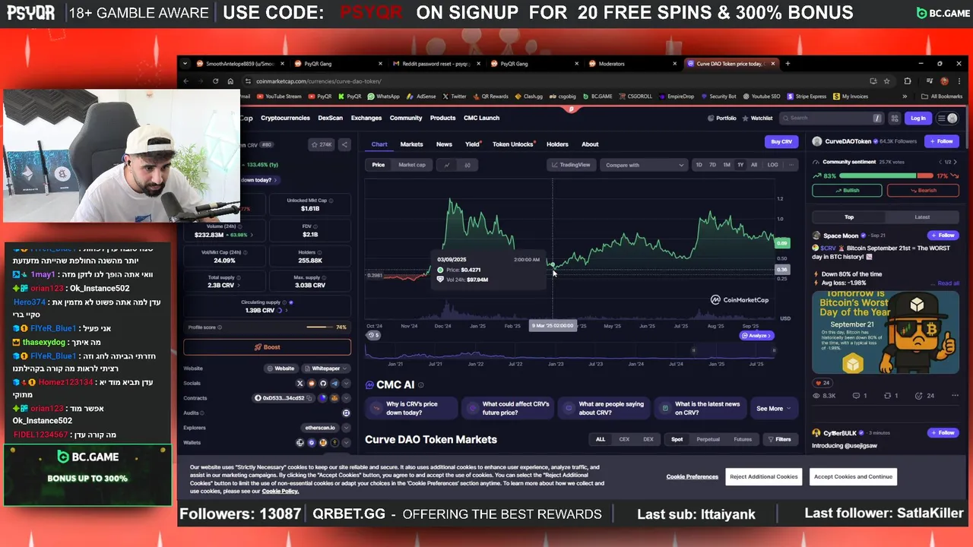Click the browser address bar URL

319,81
